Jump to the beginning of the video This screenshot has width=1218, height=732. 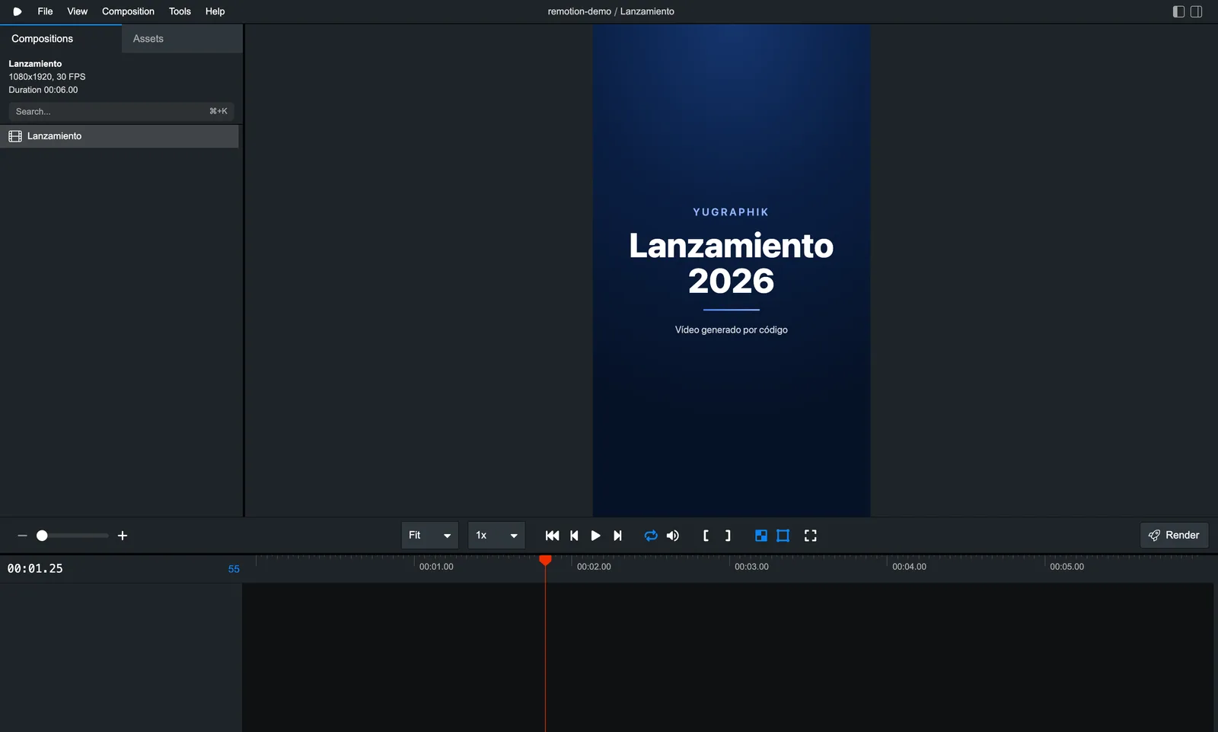[x=553, y=536]
